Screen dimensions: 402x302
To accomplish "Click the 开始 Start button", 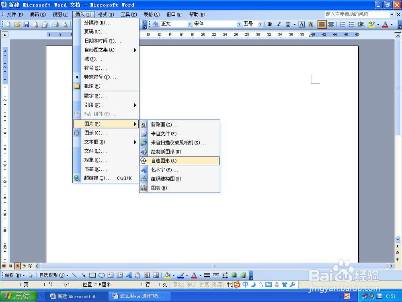I will pyautogui.click(x=18, y=296).
